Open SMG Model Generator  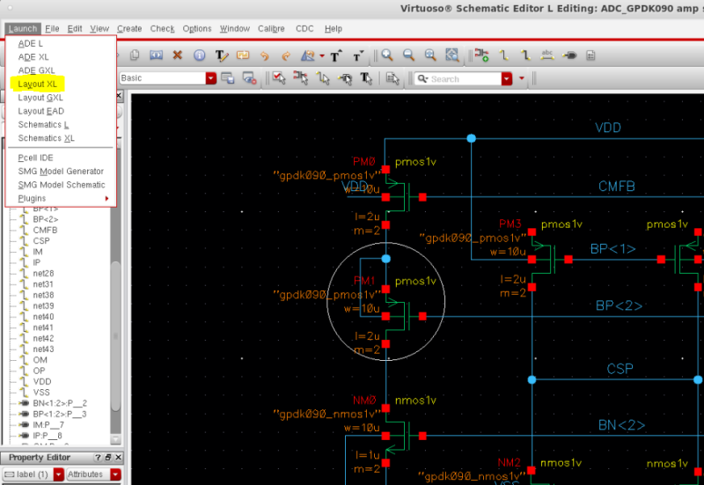coord(61,171)
